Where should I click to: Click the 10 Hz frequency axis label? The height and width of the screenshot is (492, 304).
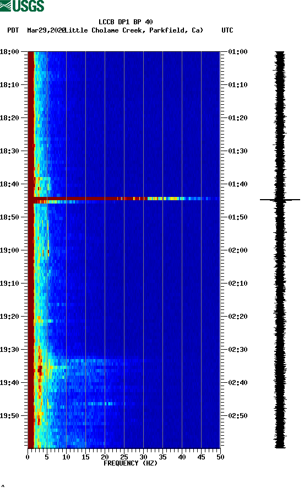click(x=66, y=457)
